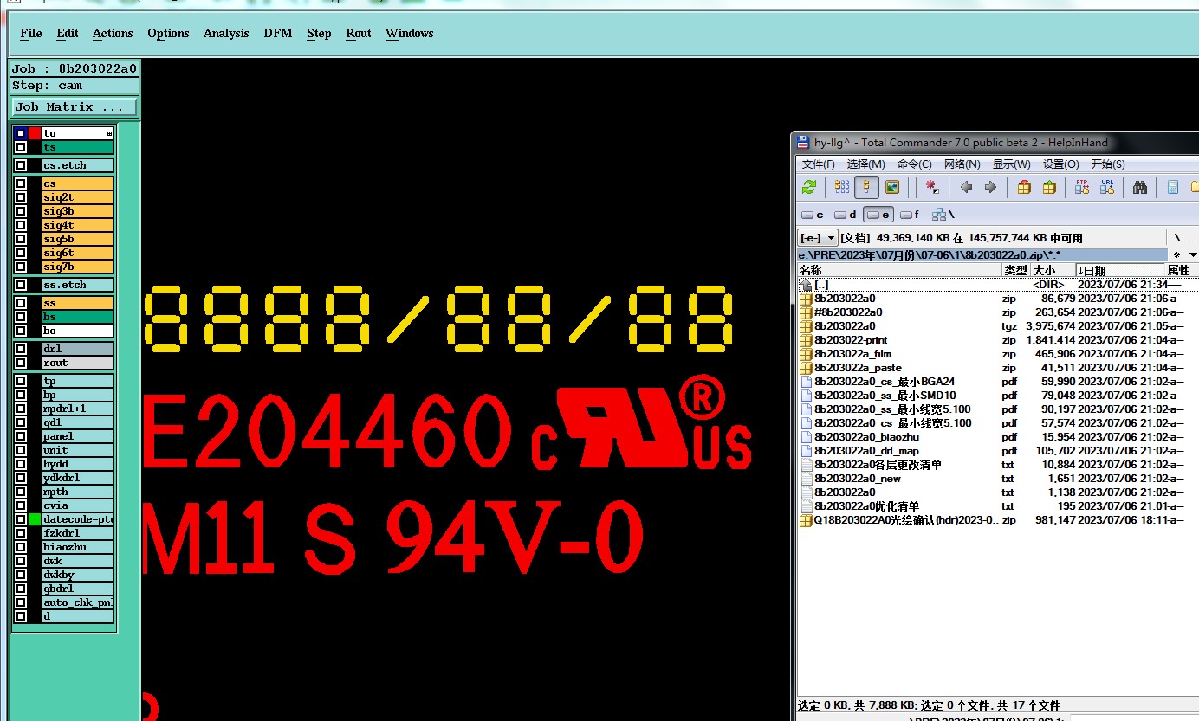This screenshot has height=721, width=1199.
Task: Open the directory history dropdown arrow
Action: tap(1193, 254)
